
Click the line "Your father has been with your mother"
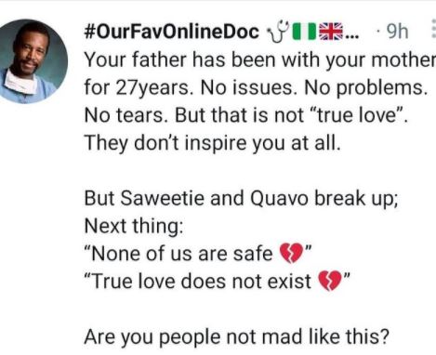pyautogui.click(x=259, y=60)
